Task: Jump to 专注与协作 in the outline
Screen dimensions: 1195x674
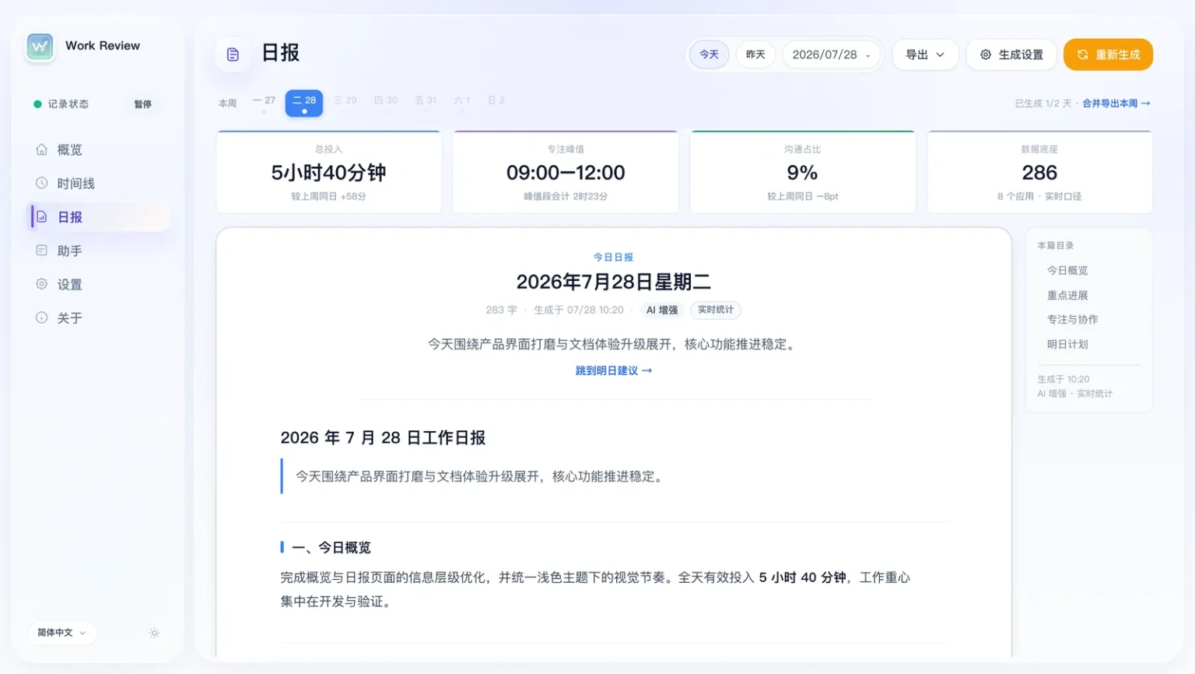Action: point(1072,319)
